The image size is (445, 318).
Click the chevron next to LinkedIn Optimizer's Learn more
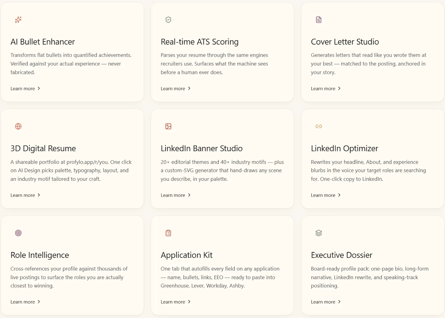[339, 195]
